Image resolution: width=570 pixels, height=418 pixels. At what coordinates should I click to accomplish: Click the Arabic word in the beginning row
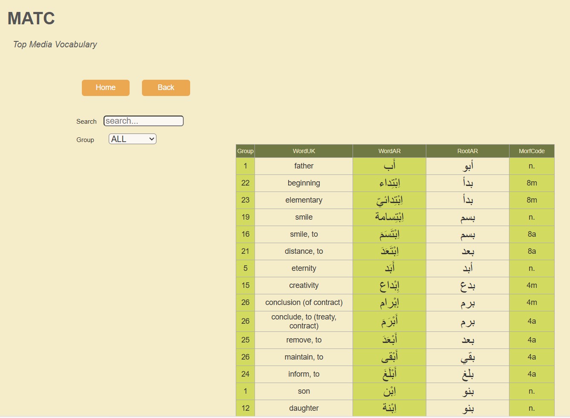point(390,183)
